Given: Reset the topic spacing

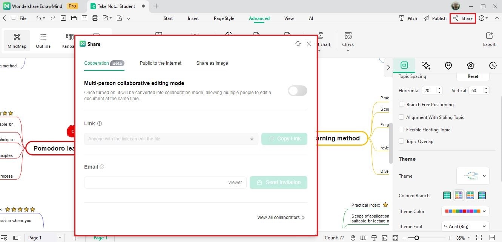Looking at the screenshot, I should [x=473, y=76].
